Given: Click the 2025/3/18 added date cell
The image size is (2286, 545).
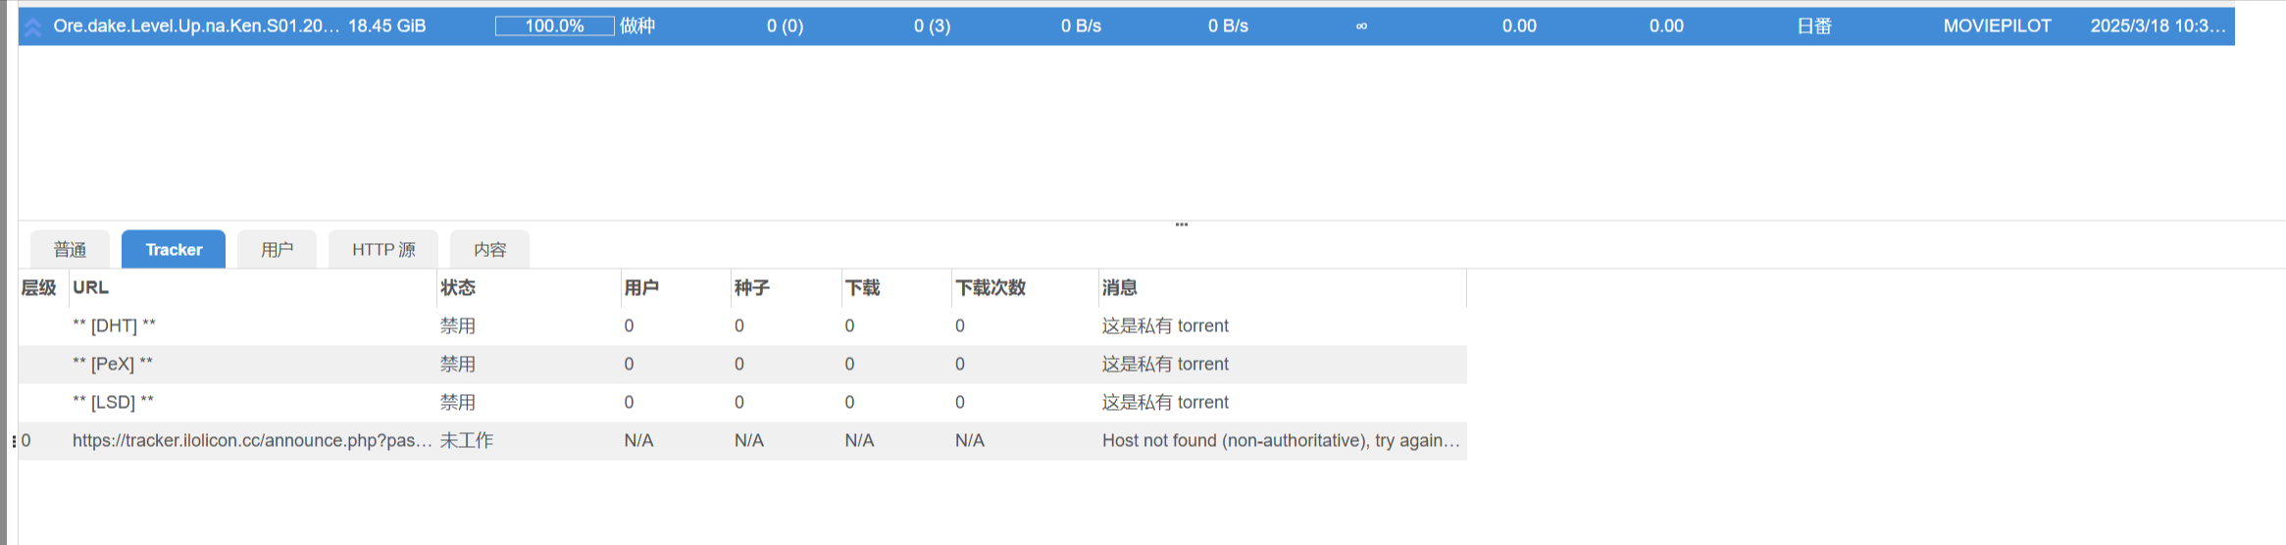Looking at the screenshot, I should [x=2159, y=26].
